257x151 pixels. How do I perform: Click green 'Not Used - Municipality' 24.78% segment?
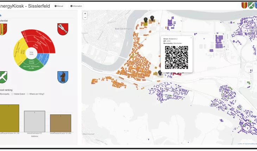(31, 67)
